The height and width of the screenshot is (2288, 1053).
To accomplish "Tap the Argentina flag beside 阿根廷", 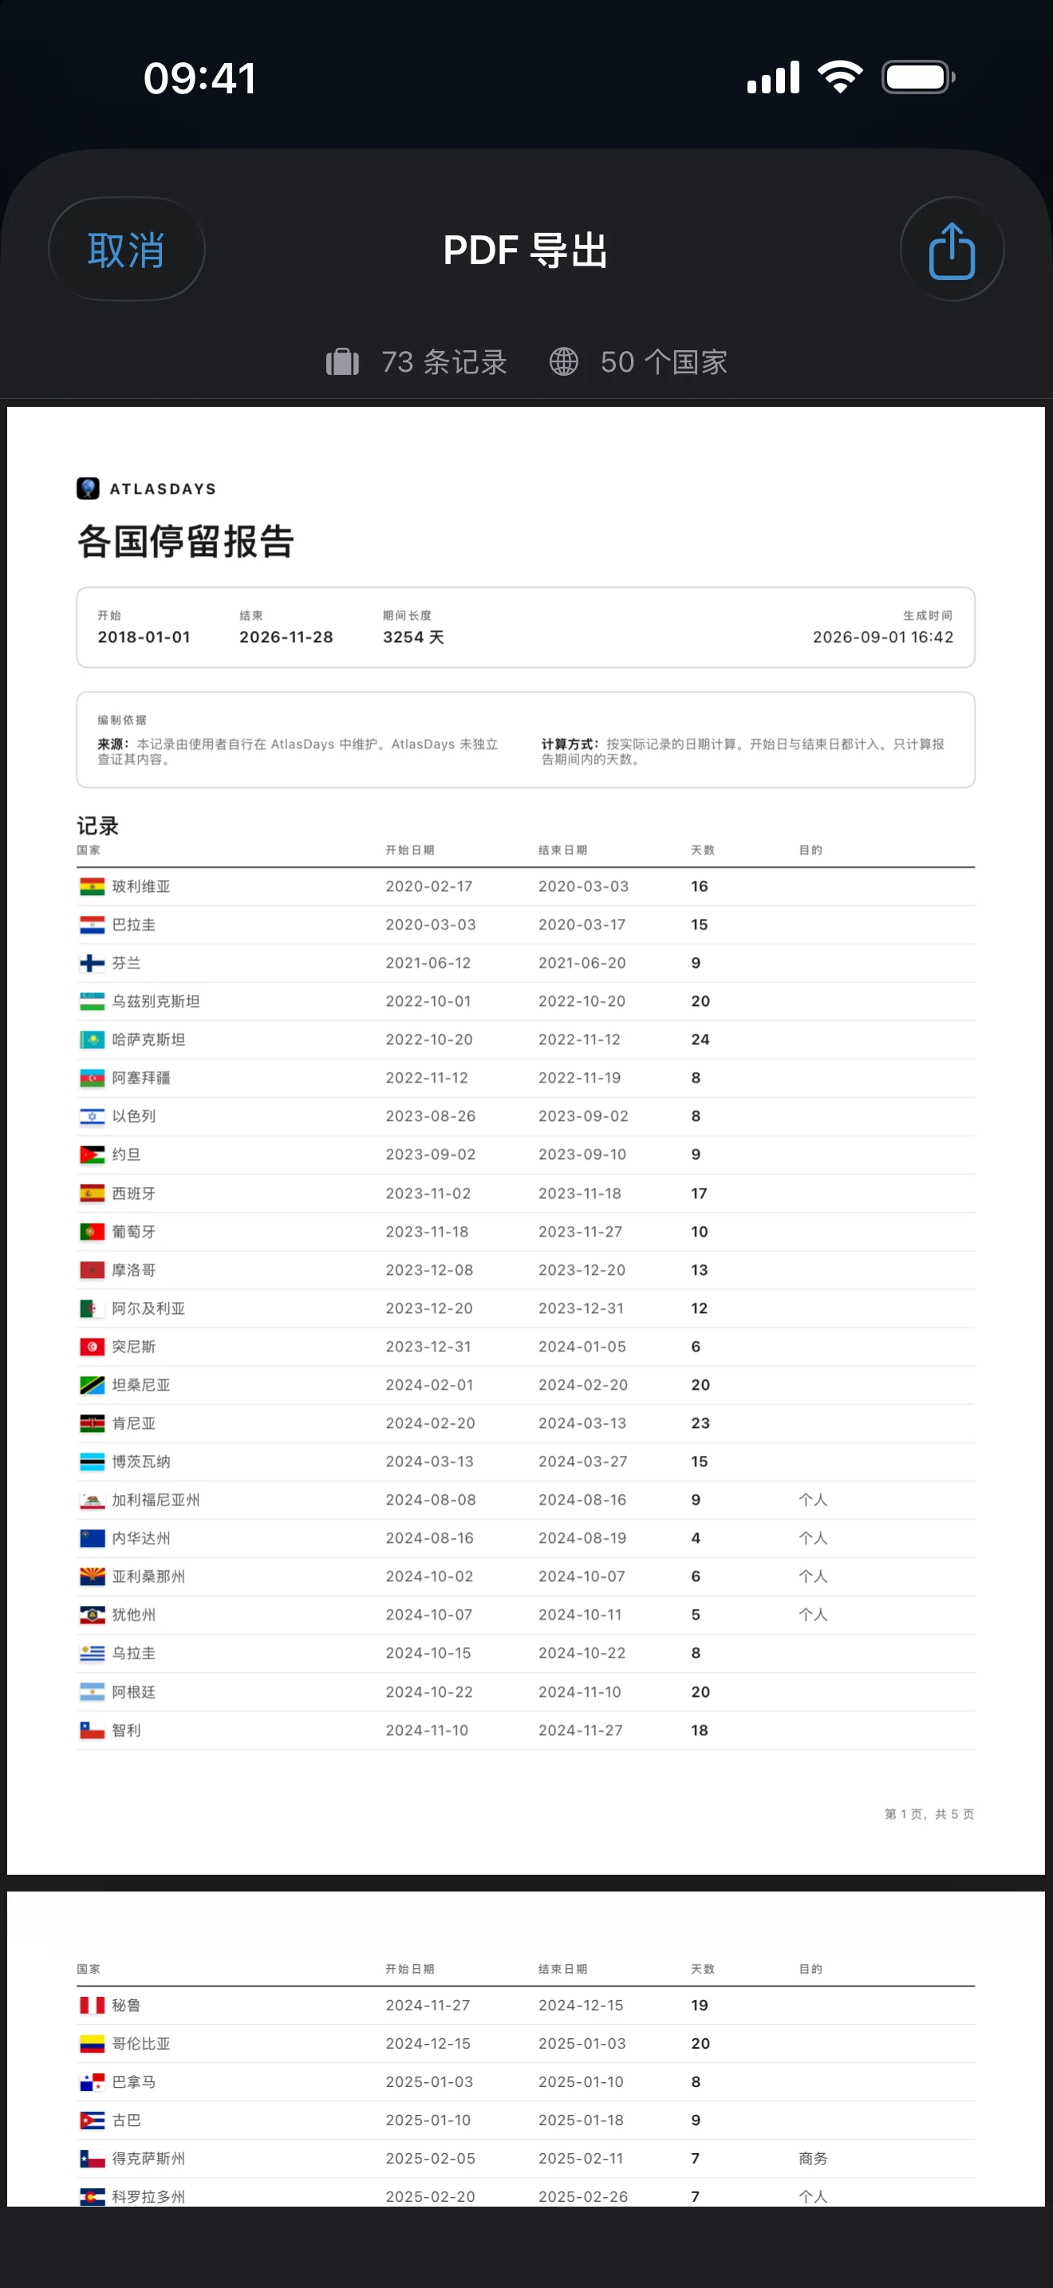I will [93, 1692].
